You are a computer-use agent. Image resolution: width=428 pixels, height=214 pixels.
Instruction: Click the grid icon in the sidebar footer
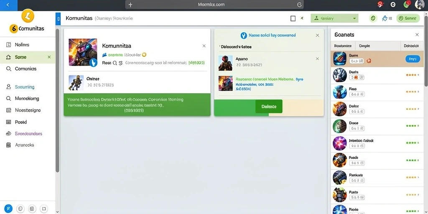click(32, 209)
